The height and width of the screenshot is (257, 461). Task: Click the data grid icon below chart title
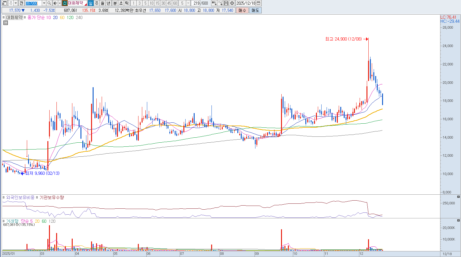coord(5,23)
